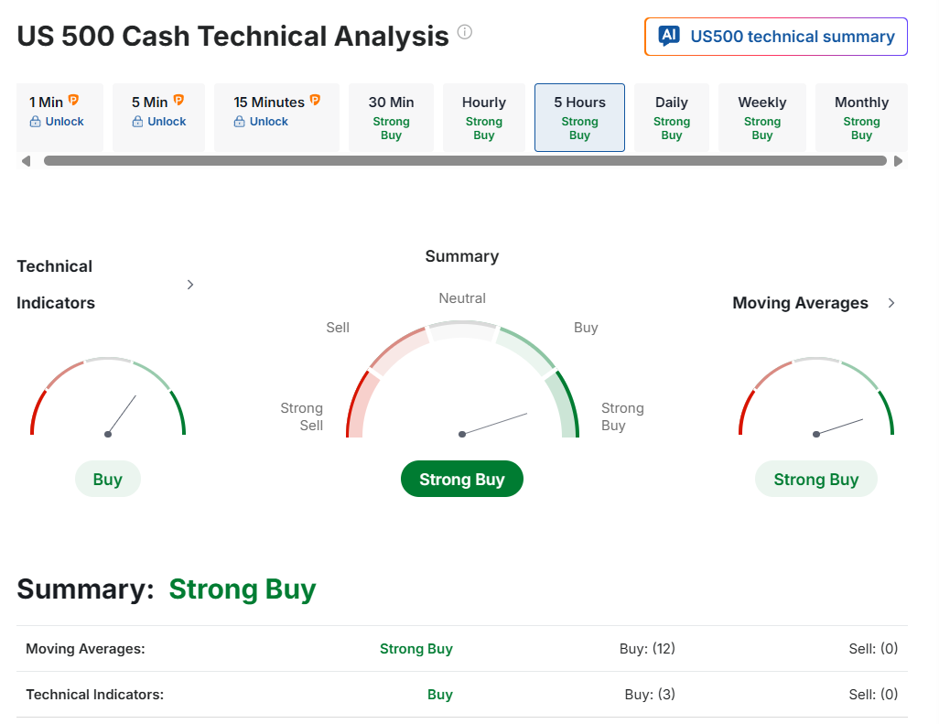The image size is (939, 724).
Task: Open the Weekly timeframe tab
Action: (761, 118)
